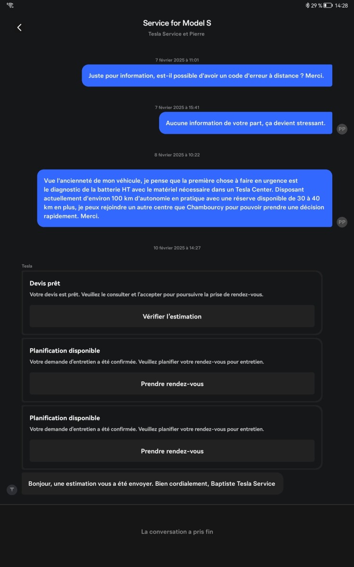354x567 pixels.
Task: Tap the lower PP avatar icon
Action: point(342,222)
